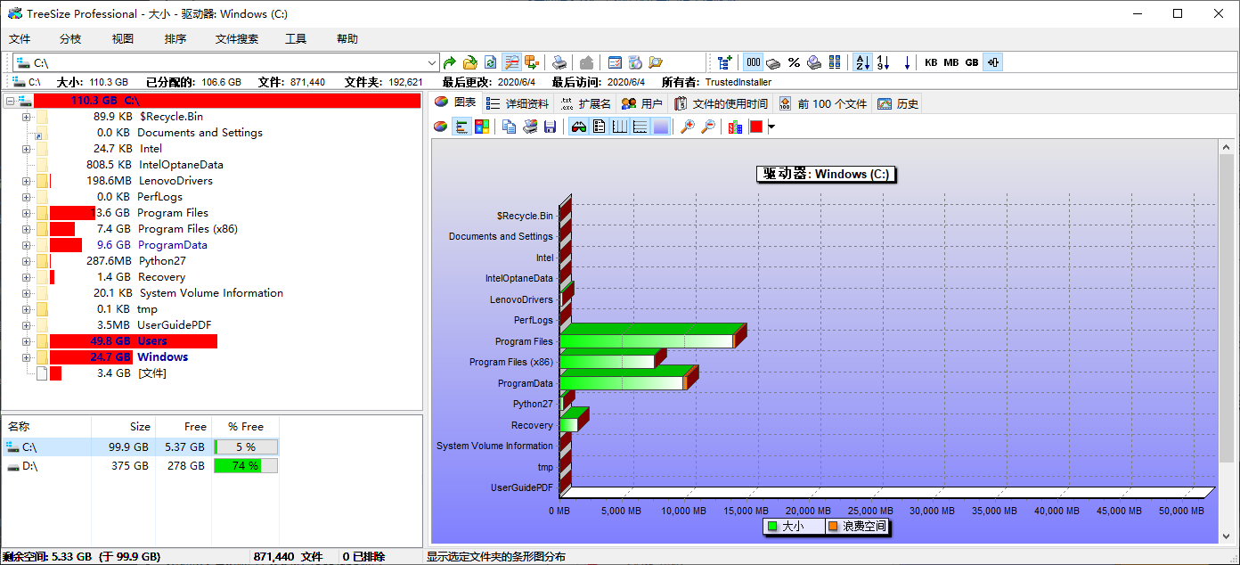Click the GB unit button
Screen dimensions: 1240x565
(972, 62)
